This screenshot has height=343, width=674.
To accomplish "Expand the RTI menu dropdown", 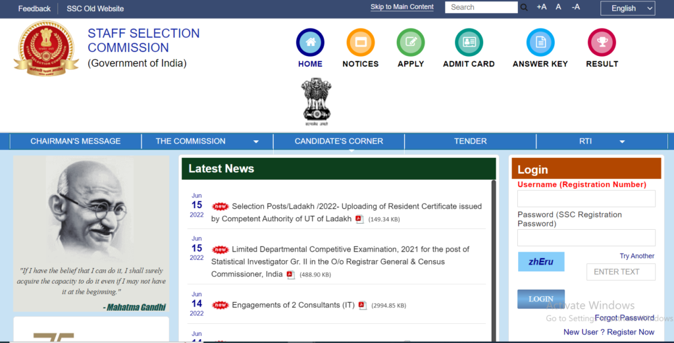I will [622, 142].
